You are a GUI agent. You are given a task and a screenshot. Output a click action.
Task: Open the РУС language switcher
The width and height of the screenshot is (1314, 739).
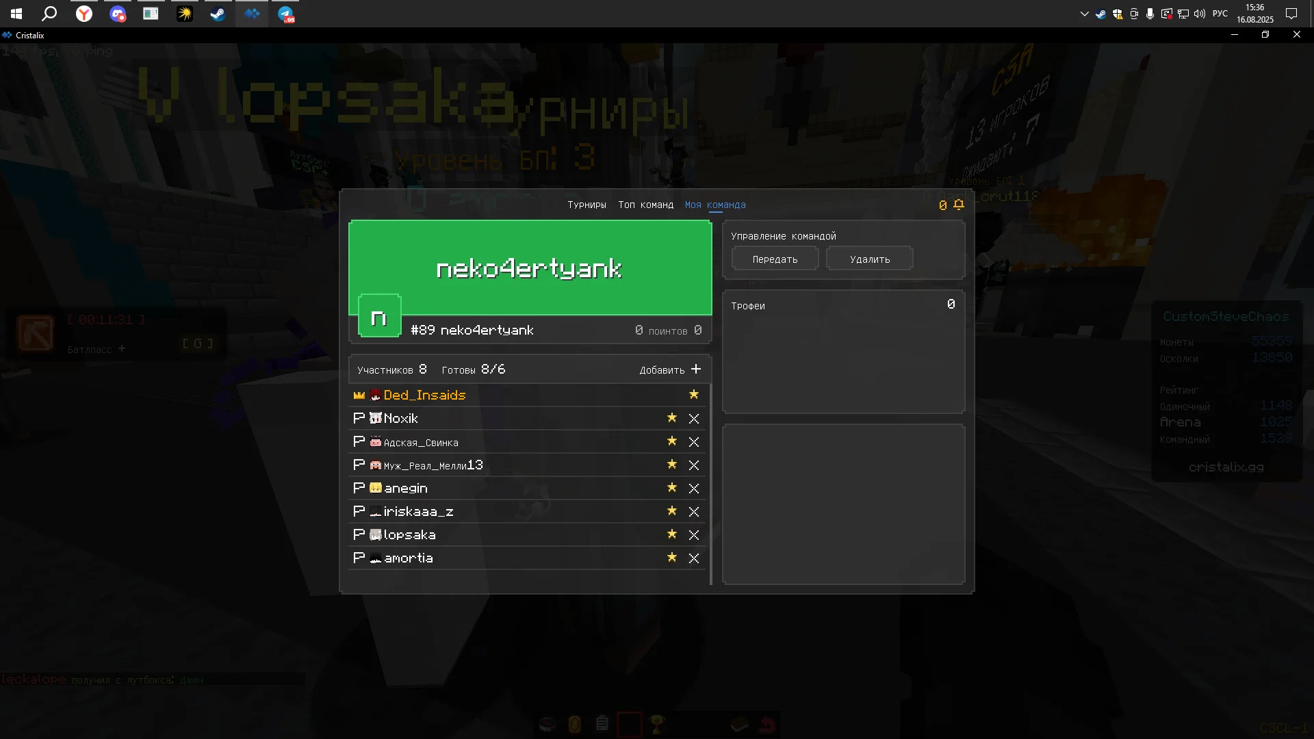pos(1220,14)
